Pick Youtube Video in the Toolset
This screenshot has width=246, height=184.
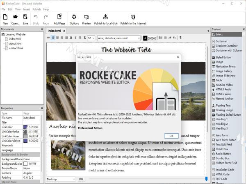pyautogui.click(x=222, y=85)
